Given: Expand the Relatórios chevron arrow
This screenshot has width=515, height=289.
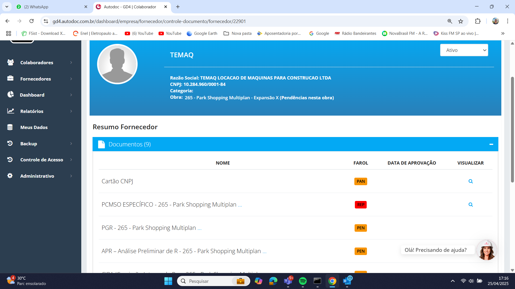Looking at the screenshot, I should (71, 111).
